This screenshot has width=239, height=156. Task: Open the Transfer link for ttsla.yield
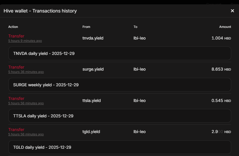click(x=16, y=98)
